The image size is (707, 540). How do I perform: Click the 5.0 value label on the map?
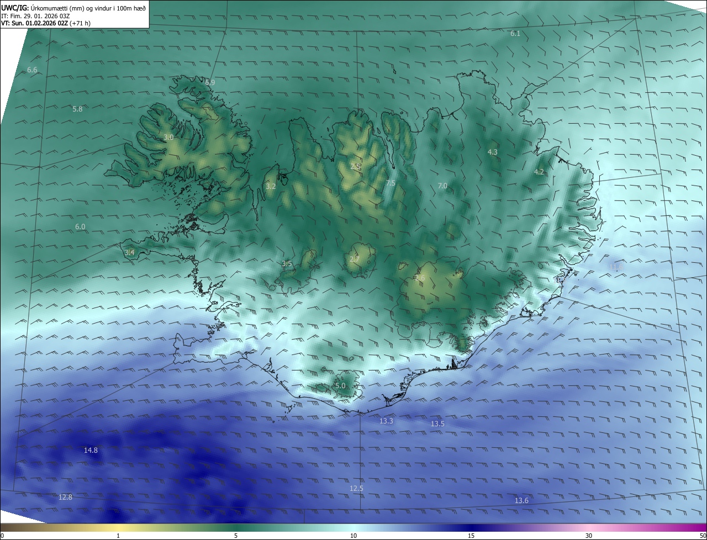pyautogui.click(x=340, y=385)
